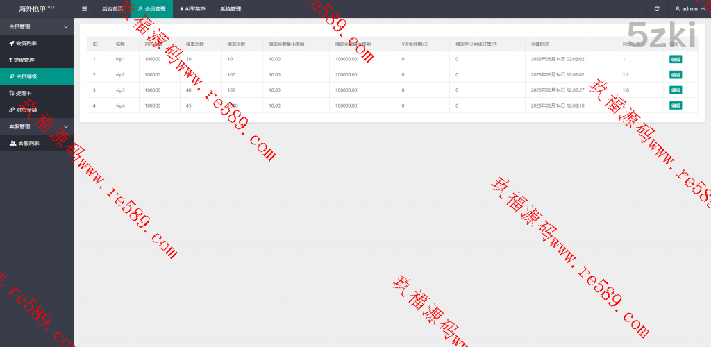Click the icon beside 提现卡
This screenshot has width=711, height=347.
click(12, 93)
